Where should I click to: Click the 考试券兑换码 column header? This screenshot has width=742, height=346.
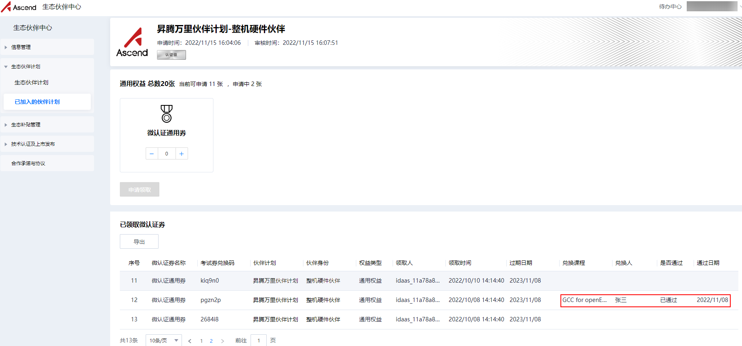point(217,263)
